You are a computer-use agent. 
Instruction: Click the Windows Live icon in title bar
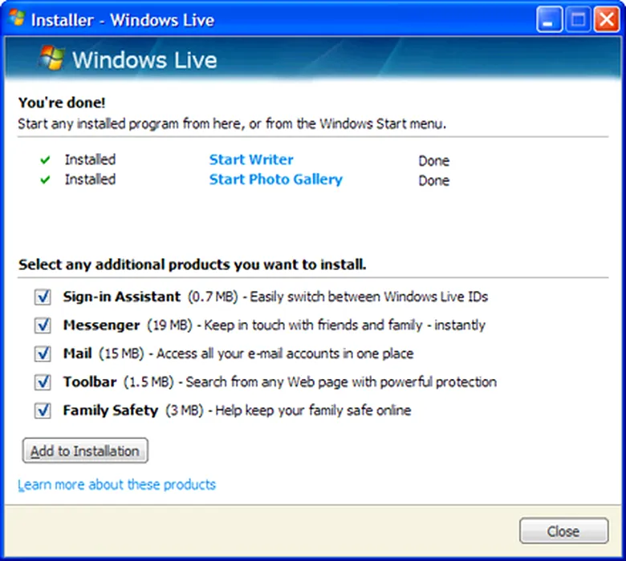16,18
